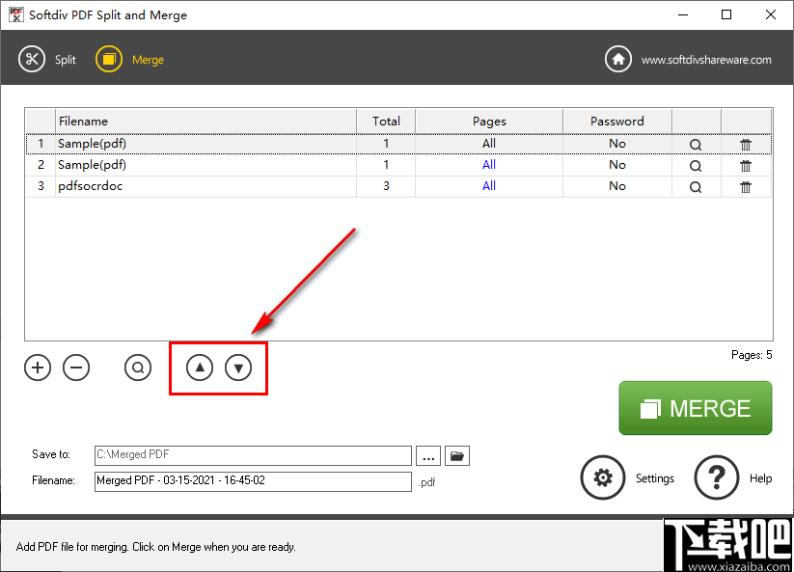This screenshot has width=794, height=572.
Task: Open the www.softdivshareware.com link
Action: [x=706, y=60]
